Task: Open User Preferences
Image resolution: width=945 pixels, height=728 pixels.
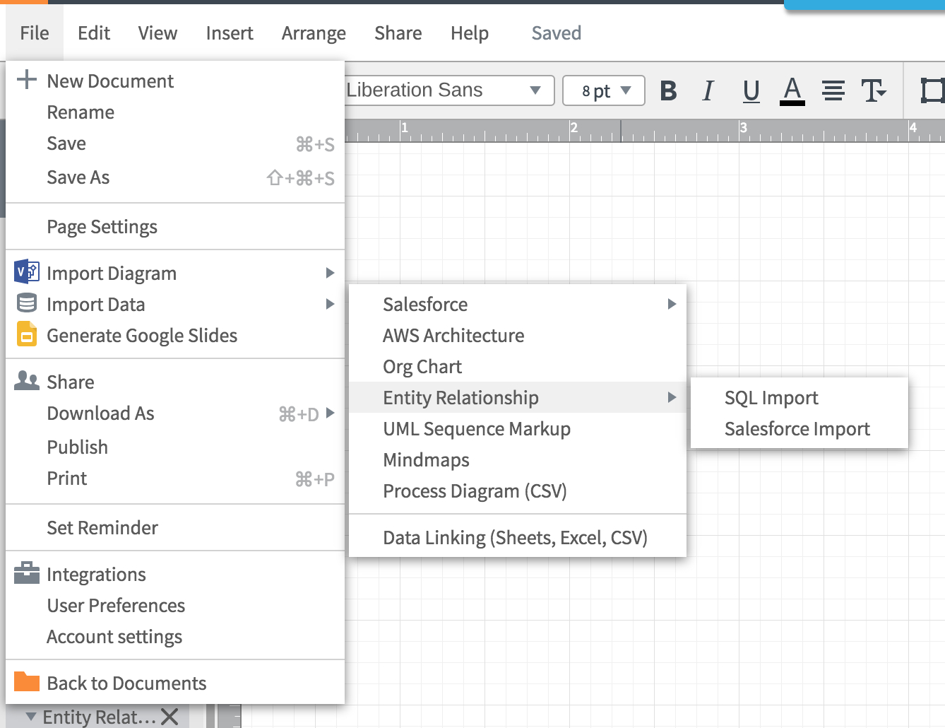Action: pos(175,606)
